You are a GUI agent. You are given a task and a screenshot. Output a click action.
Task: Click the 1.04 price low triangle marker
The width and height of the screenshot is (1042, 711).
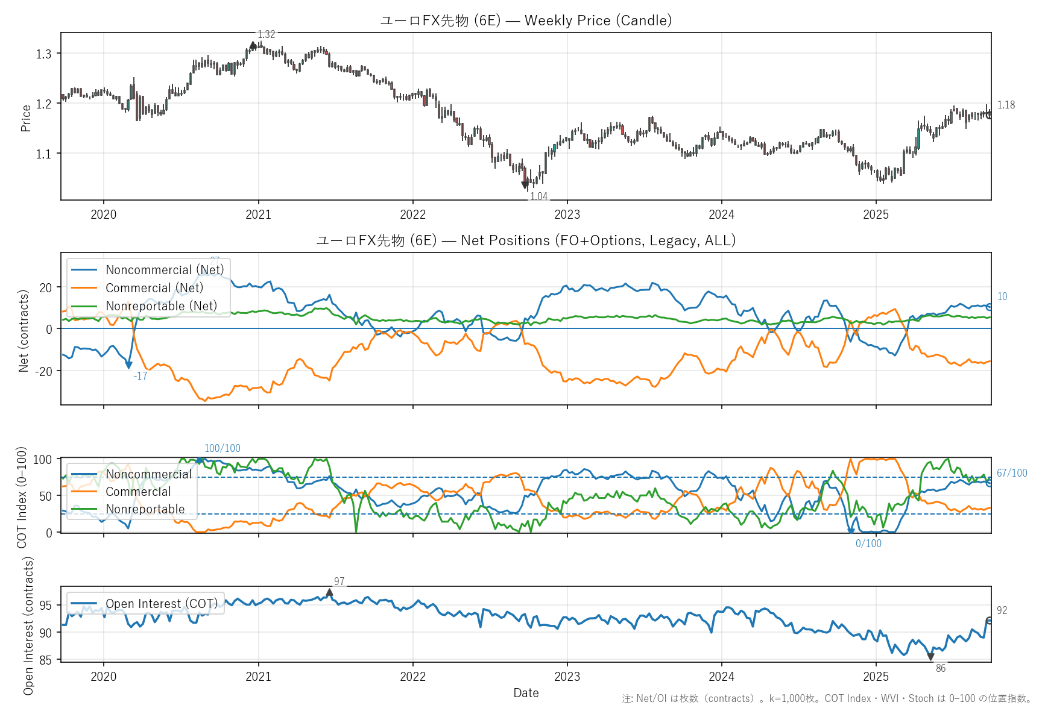click(525, 186)
